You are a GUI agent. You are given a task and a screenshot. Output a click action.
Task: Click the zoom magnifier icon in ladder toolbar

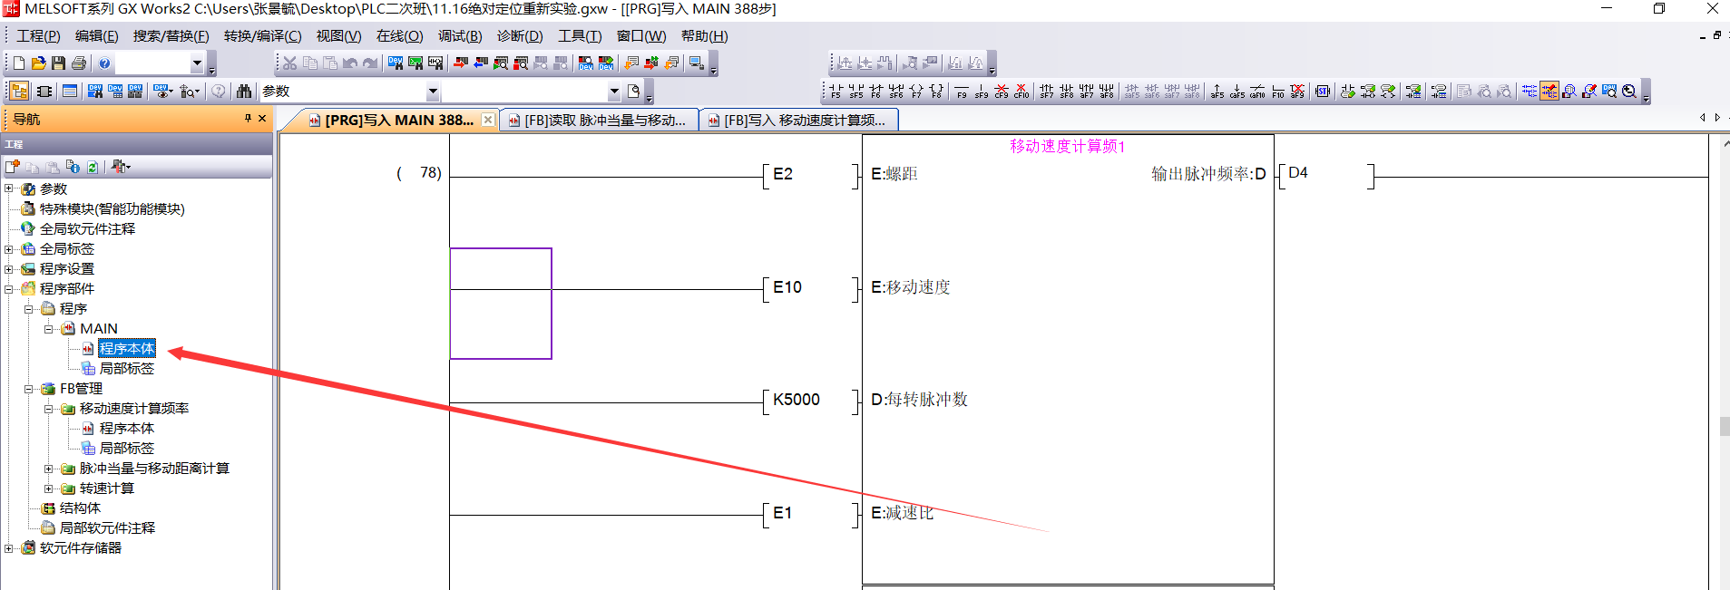pyautogui.click(x=1629, y=92)
